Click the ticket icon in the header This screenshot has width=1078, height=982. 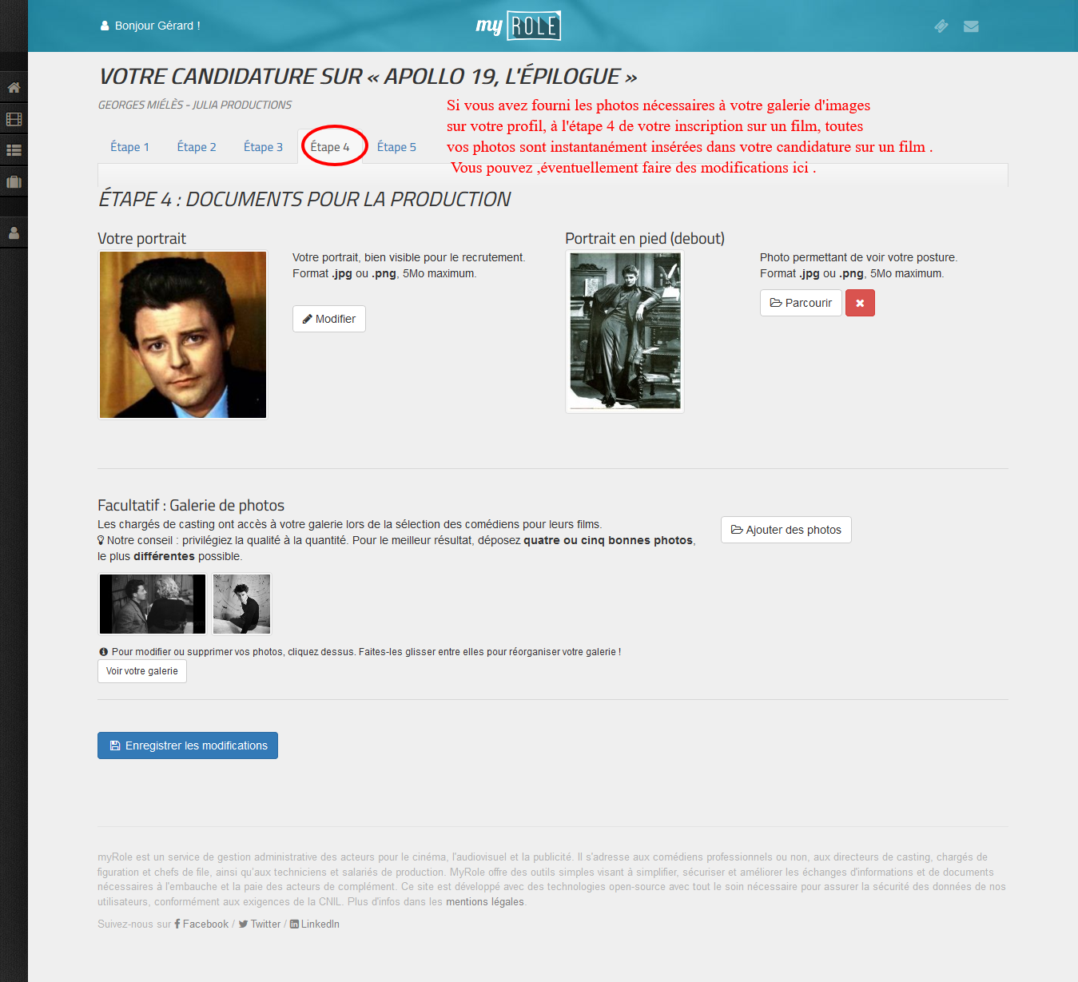click(941, 26)
